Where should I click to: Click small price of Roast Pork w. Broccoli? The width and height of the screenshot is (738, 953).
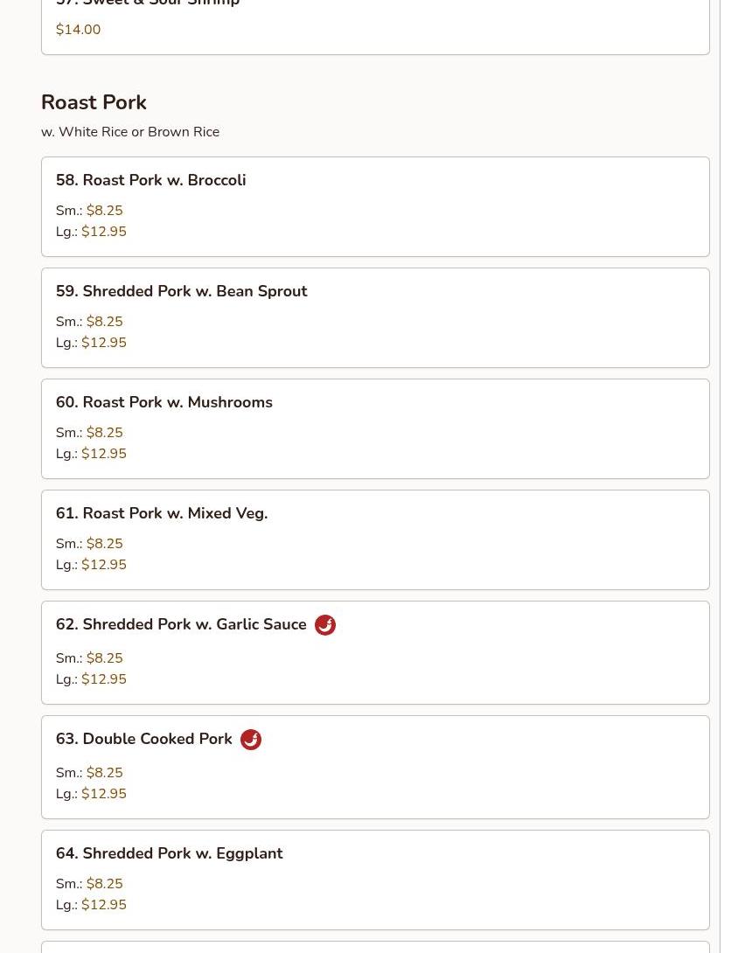tap(104, 211)
